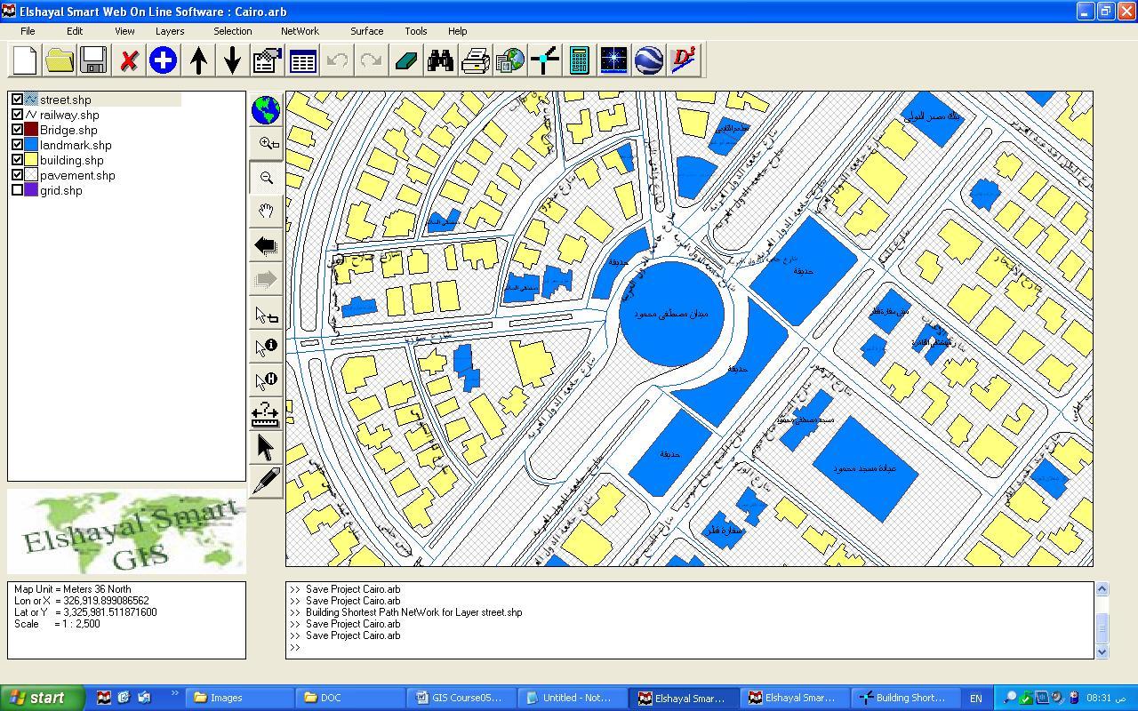This screenshot has width=1138, height=711.
Task: Click the yellow building.shp color swatch
Action: 31,160
